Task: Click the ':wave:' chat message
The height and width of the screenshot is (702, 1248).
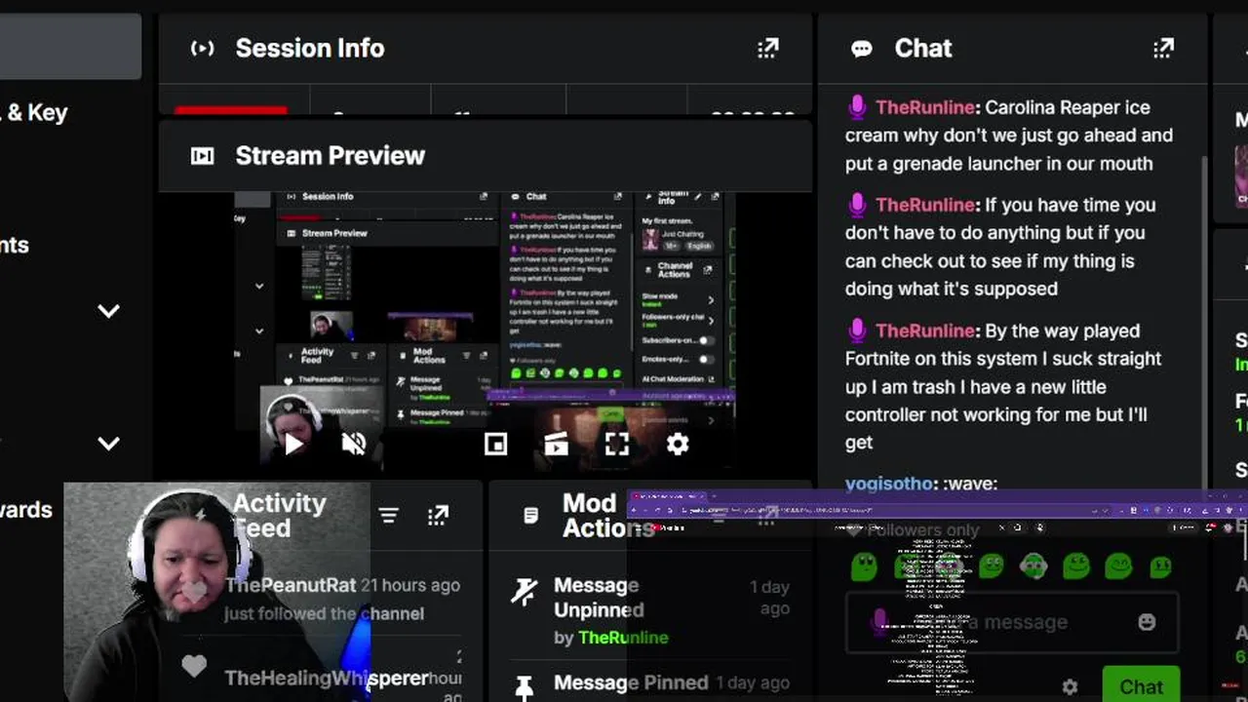Action: [x=970, y=484]
